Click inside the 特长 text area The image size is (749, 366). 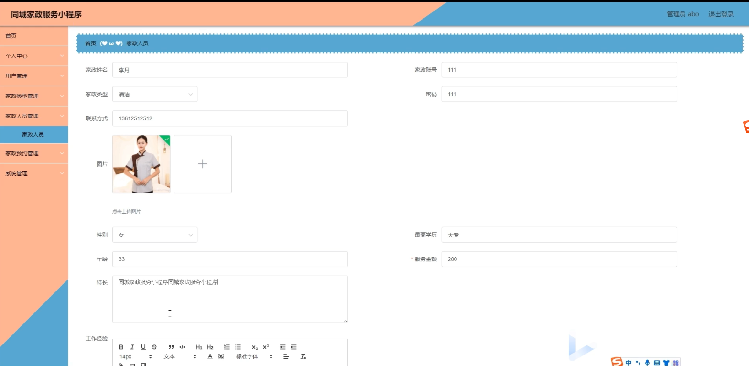230,299
